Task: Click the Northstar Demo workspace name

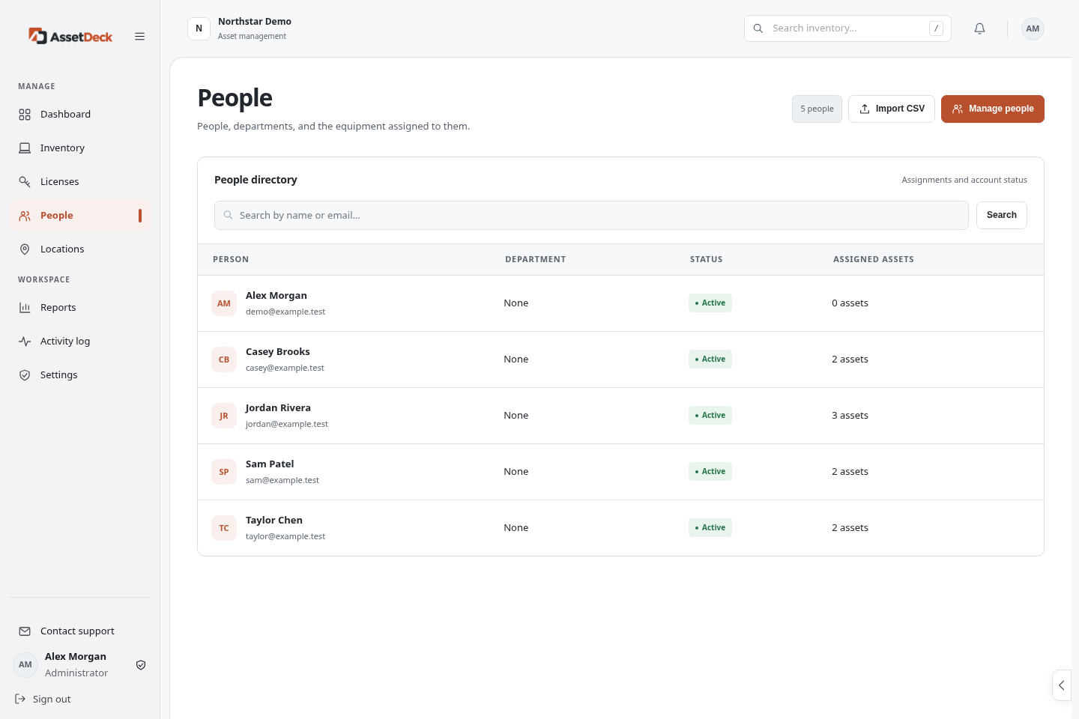Action: (255, 22)
